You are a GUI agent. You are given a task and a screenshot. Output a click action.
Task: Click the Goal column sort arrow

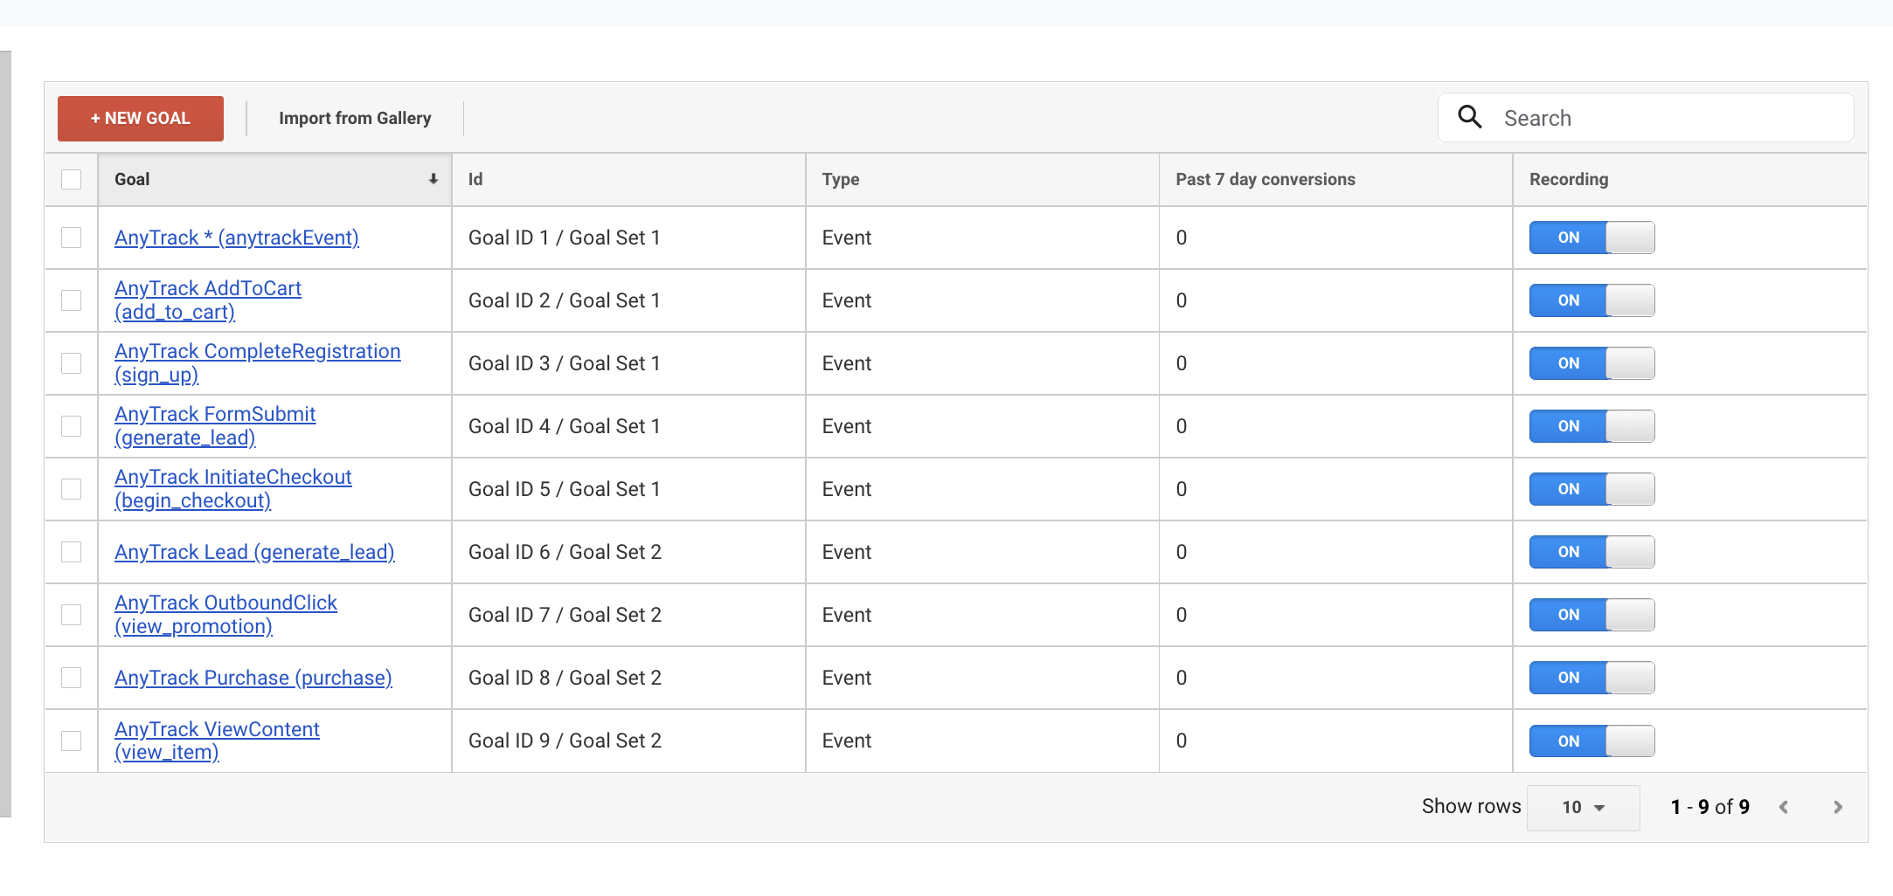tap(433, 179)
